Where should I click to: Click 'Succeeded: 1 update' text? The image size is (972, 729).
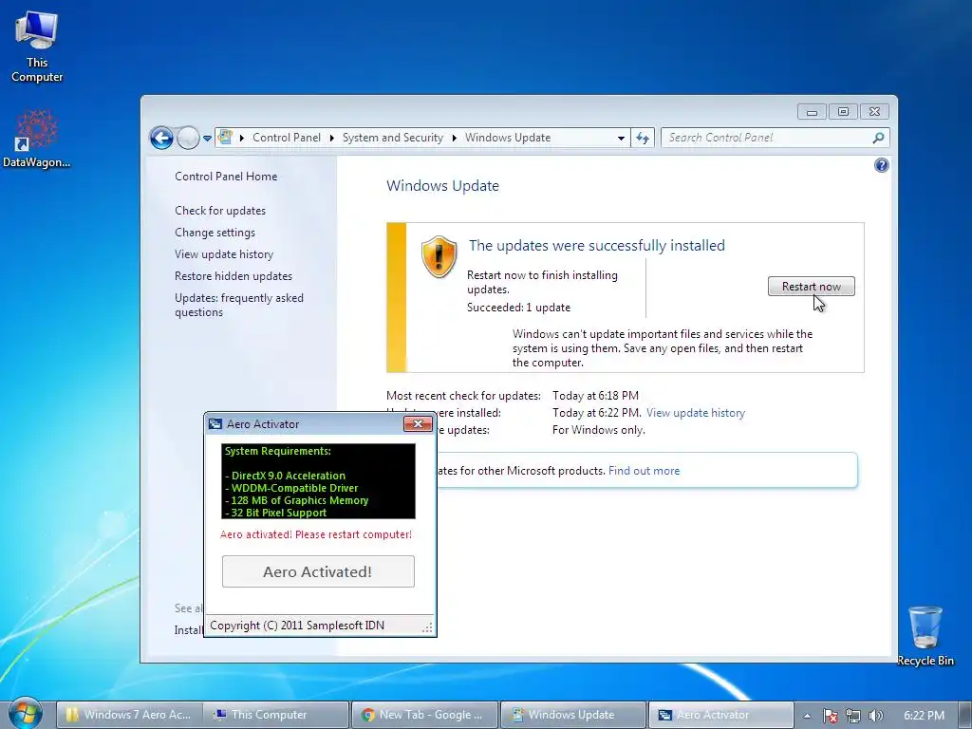[x=518, y=308]
